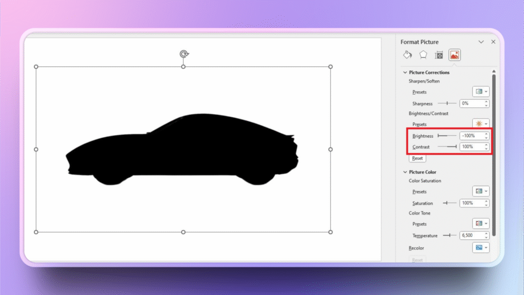Open Brightness/Contrast Presets dropdown
The height and width of the screenshot is (295, 524).
click(481, 124)
